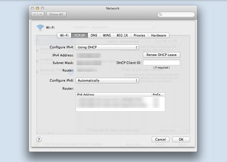Confirm settings with the OK button
The image size is (227, 162).
click(x=181, y=139)
